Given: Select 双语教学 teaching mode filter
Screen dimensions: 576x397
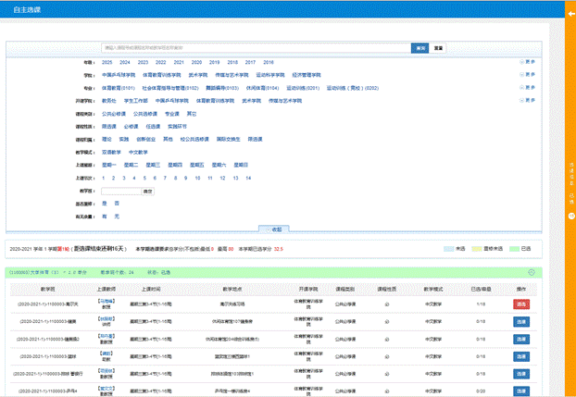Looking at the screenshot, I should [112, 151].
